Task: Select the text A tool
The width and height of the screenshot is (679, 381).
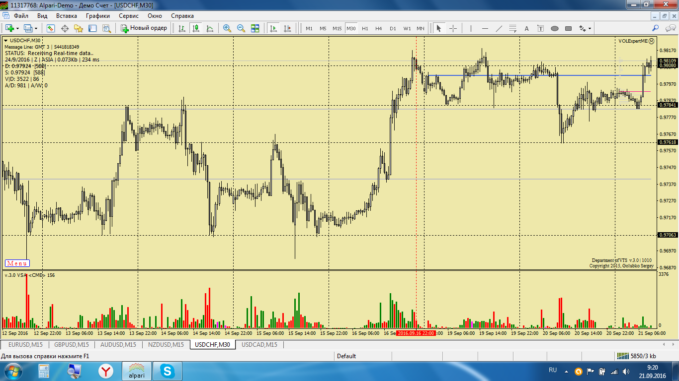Action: (526, 28)
